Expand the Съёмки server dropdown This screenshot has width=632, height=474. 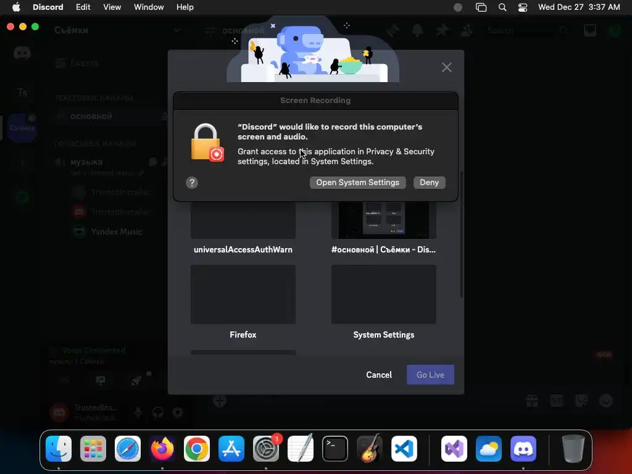click(x=177, y=30)
